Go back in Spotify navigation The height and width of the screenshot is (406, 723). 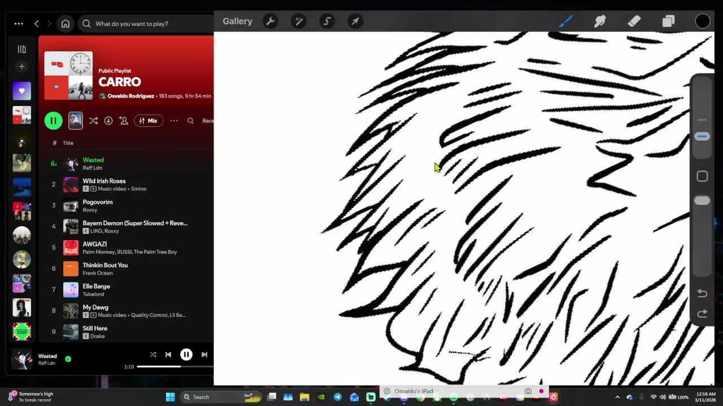[37, 24]
